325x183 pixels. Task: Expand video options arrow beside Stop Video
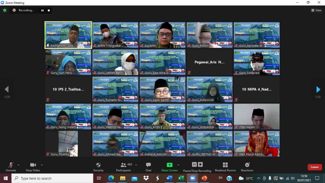click(42, 165)
